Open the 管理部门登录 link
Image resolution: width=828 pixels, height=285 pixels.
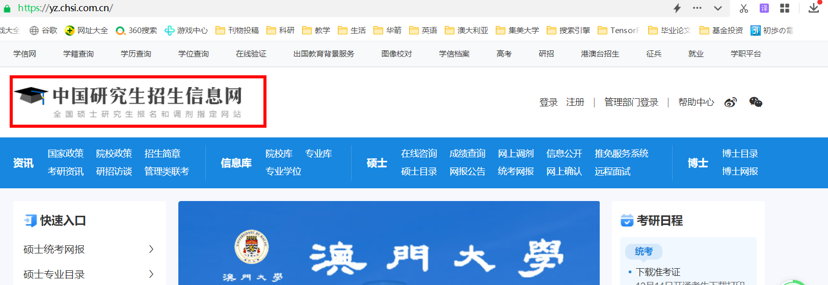tap(631, 102)
